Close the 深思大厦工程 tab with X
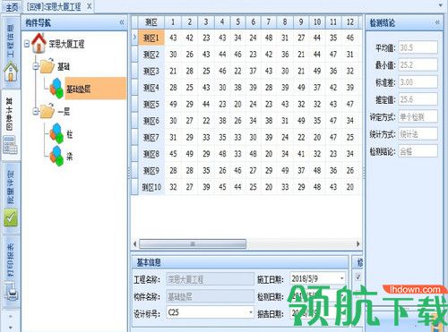This screenshot has height=332, width=448. [89, 6]
